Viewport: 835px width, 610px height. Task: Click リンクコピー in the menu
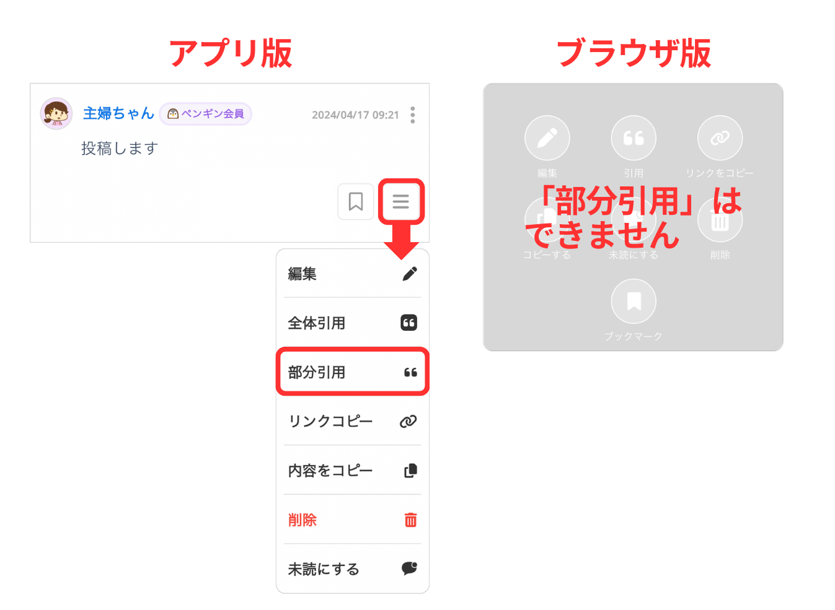pyautogui.click(x=352, y=421)
